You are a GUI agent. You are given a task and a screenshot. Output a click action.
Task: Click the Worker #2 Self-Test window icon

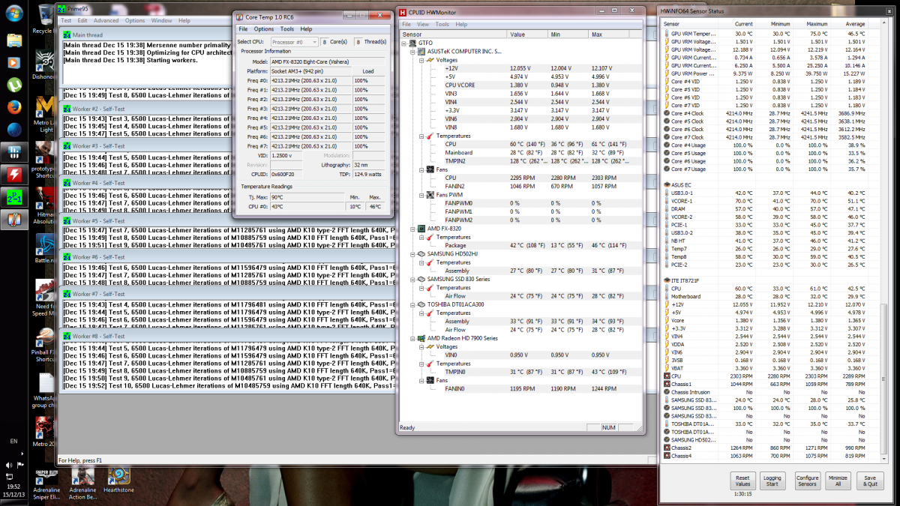[x=66, y=109]
